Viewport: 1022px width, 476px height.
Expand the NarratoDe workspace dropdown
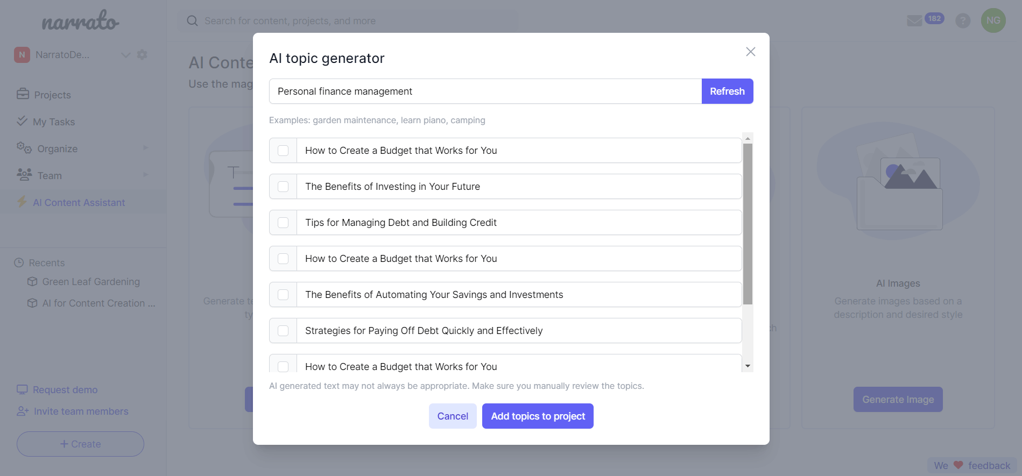(x=126, y=55)
